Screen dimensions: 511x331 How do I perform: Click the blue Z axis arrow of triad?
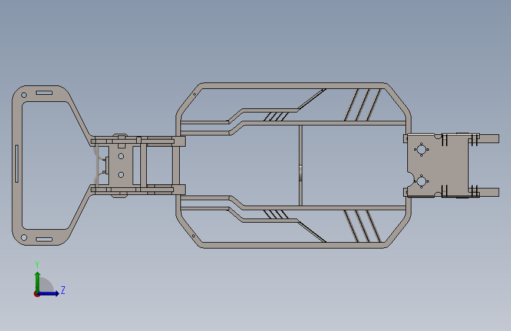[x=49, y=293]
